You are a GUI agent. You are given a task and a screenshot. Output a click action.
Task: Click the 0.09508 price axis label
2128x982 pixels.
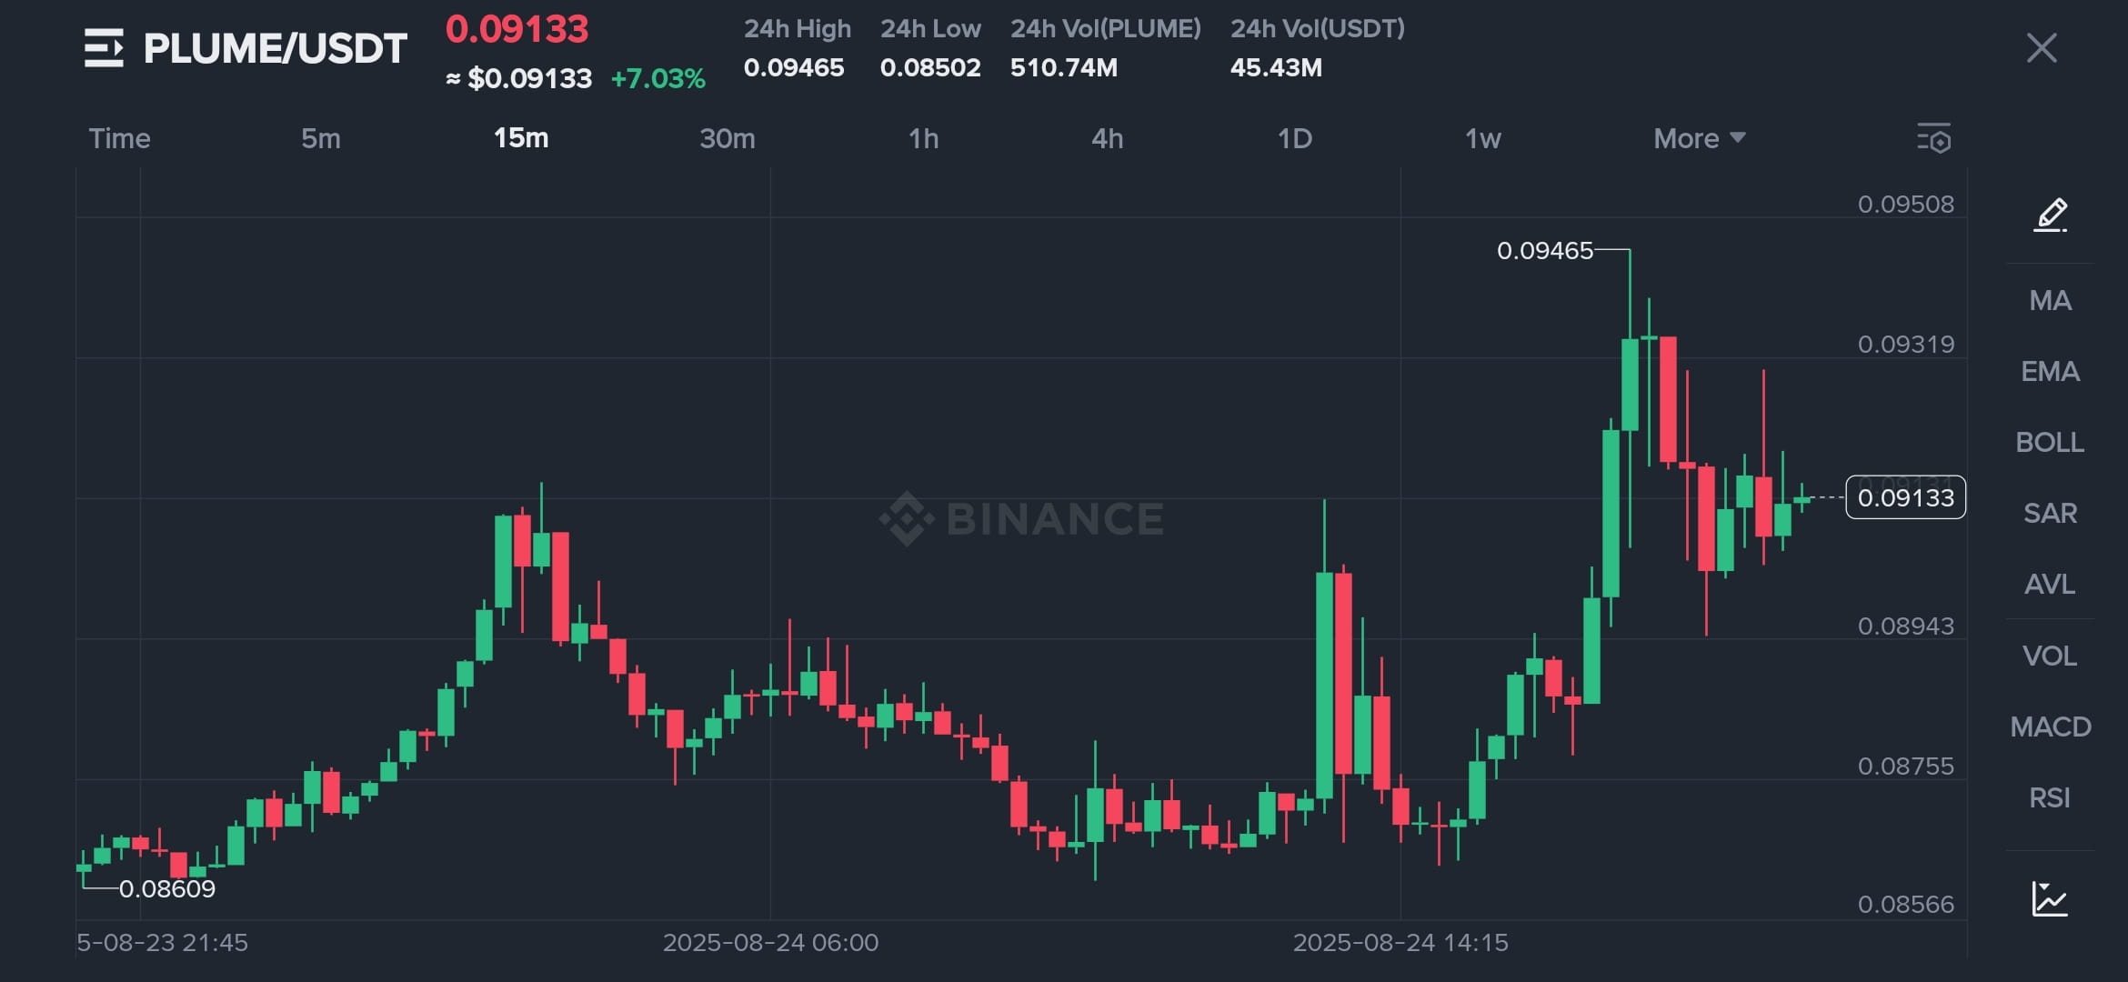[1906, 204]
